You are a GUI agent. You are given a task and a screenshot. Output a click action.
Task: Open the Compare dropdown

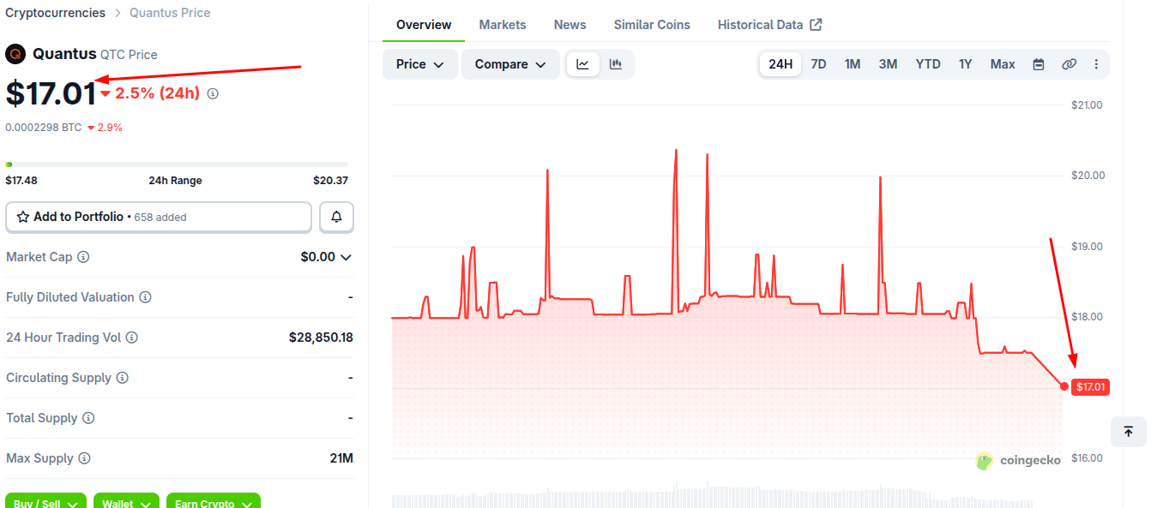click(x=510, y=64)
